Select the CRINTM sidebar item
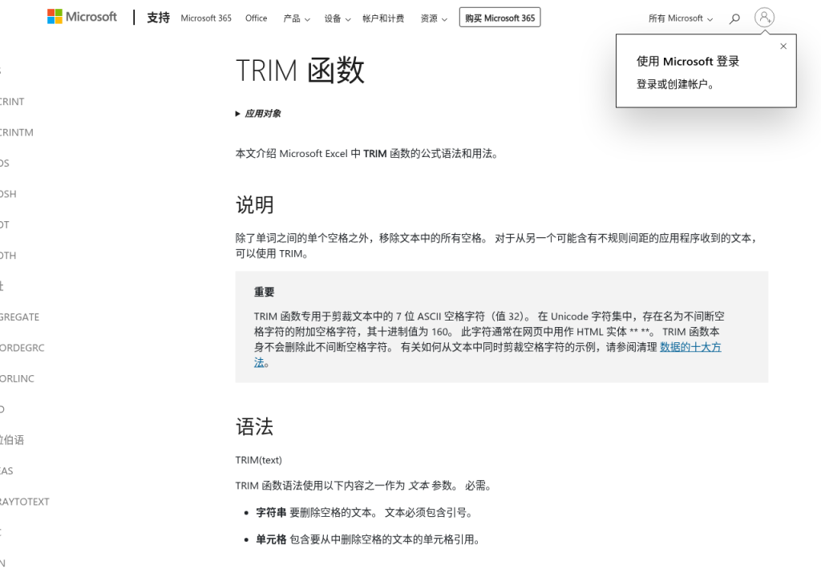 click(x=16, y=132)
